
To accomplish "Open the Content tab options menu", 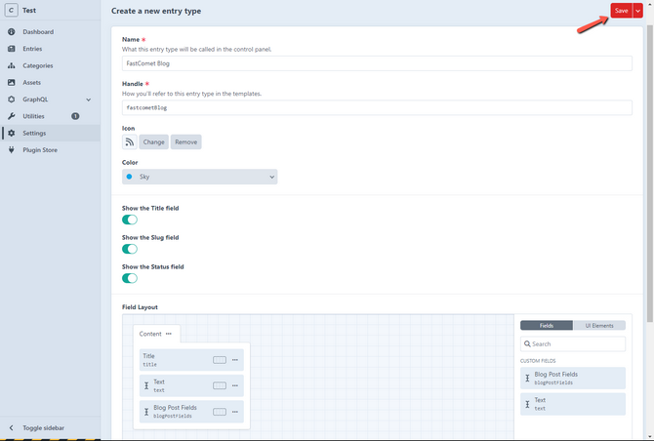I will coord(169,334).
